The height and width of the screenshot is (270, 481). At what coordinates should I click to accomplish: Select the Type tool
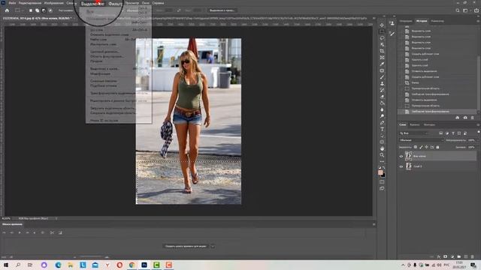tap(382, 129)
